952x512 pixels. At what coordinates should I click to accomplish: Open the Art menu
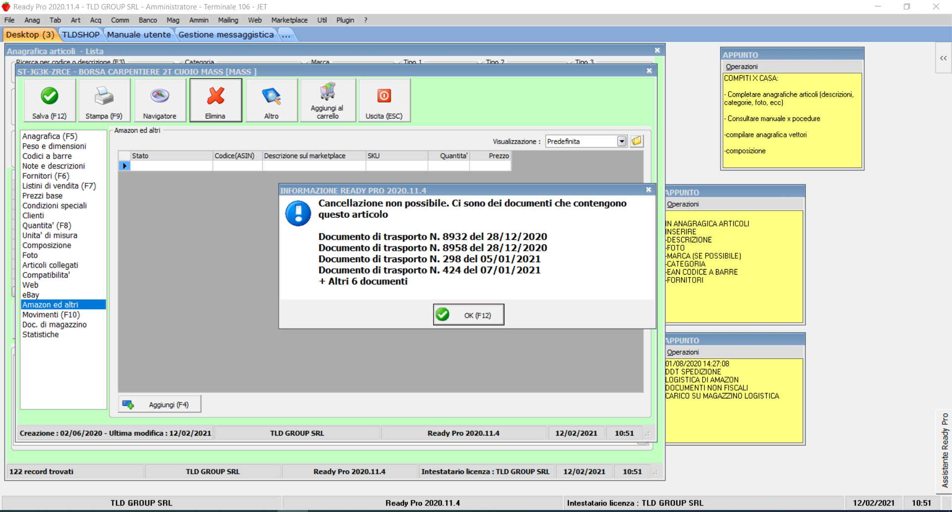point(75,20)
